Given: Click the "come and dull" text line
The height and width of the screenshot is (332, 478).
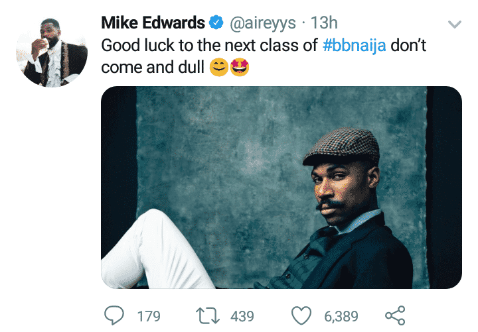Looking at the screenshot, I should [153, 68].
